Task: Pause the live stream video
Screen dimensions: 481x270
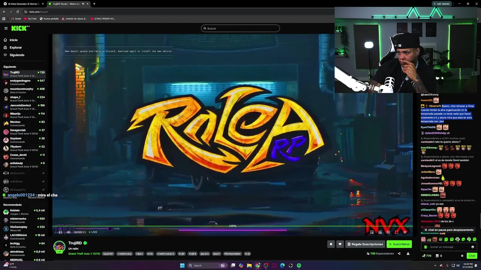Action: coord(60,232)
